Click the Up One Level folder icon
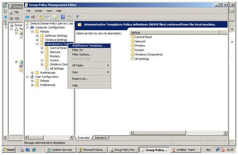Screen dimensions: 238x155 (x=41, y=17)
